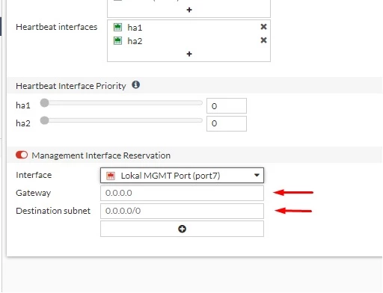This screenshot has width=383, height=293.
Task: Disable Management Interface Reservation toggle
Action: [22, 155]
